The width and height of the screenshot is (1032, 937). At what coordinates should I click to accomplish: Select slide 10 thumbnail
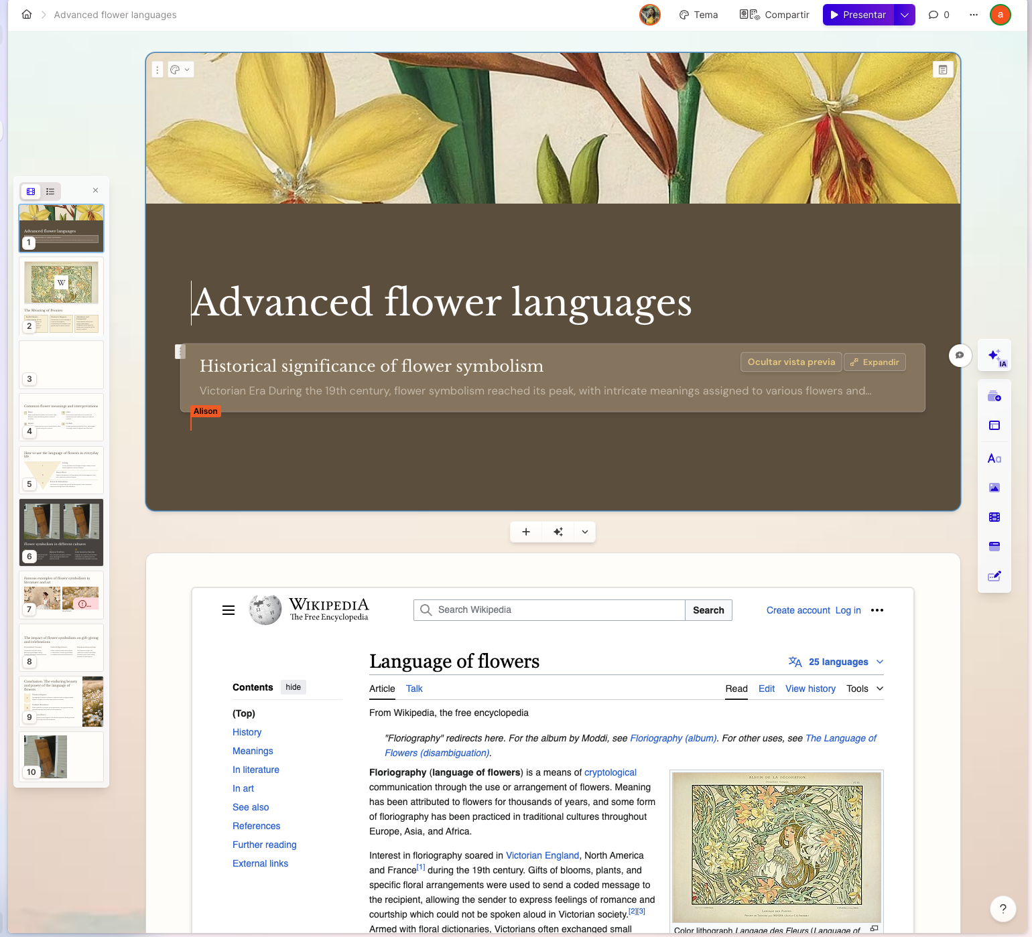tap(61, 756)
